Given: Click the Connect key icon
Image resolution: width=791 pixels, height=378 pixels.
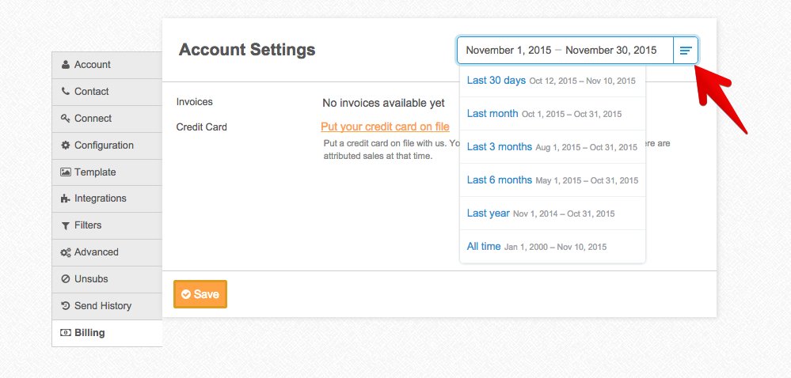Looking at the screenshot, I should [66, 119].
